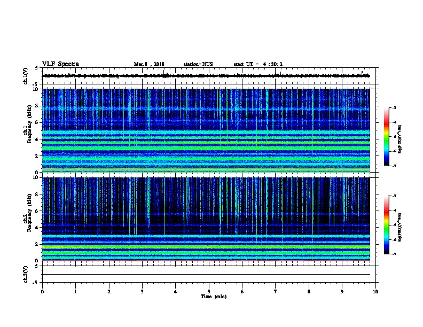Click the time axis tick label "1"
This screenshot has height=327, width=423.
click(x=75, y=292)
